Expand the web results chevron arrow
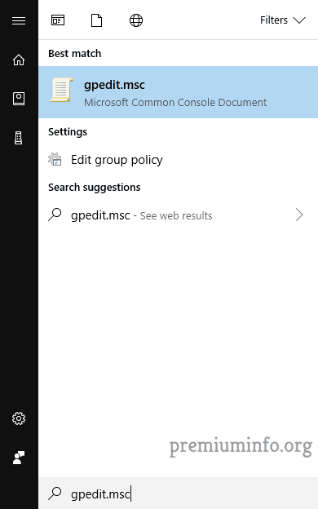 click(x=299, y=215)
